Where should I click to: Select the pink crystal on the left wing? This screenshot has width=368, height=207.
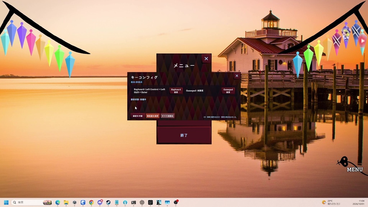[31, 42]
